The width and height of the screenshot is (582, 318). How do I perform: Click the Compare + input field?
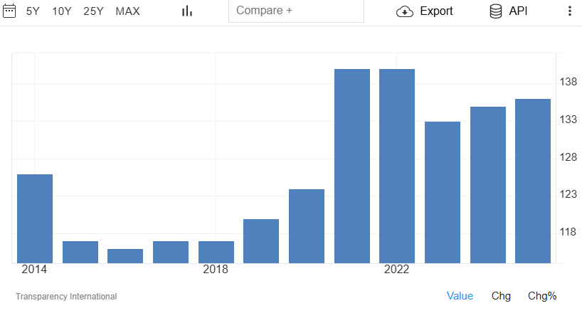tap(296, 11)
